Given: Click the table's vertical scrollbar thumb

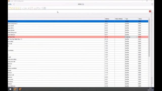Looking at the screenshot, I should pyautogui.click(x=149, y=38).
